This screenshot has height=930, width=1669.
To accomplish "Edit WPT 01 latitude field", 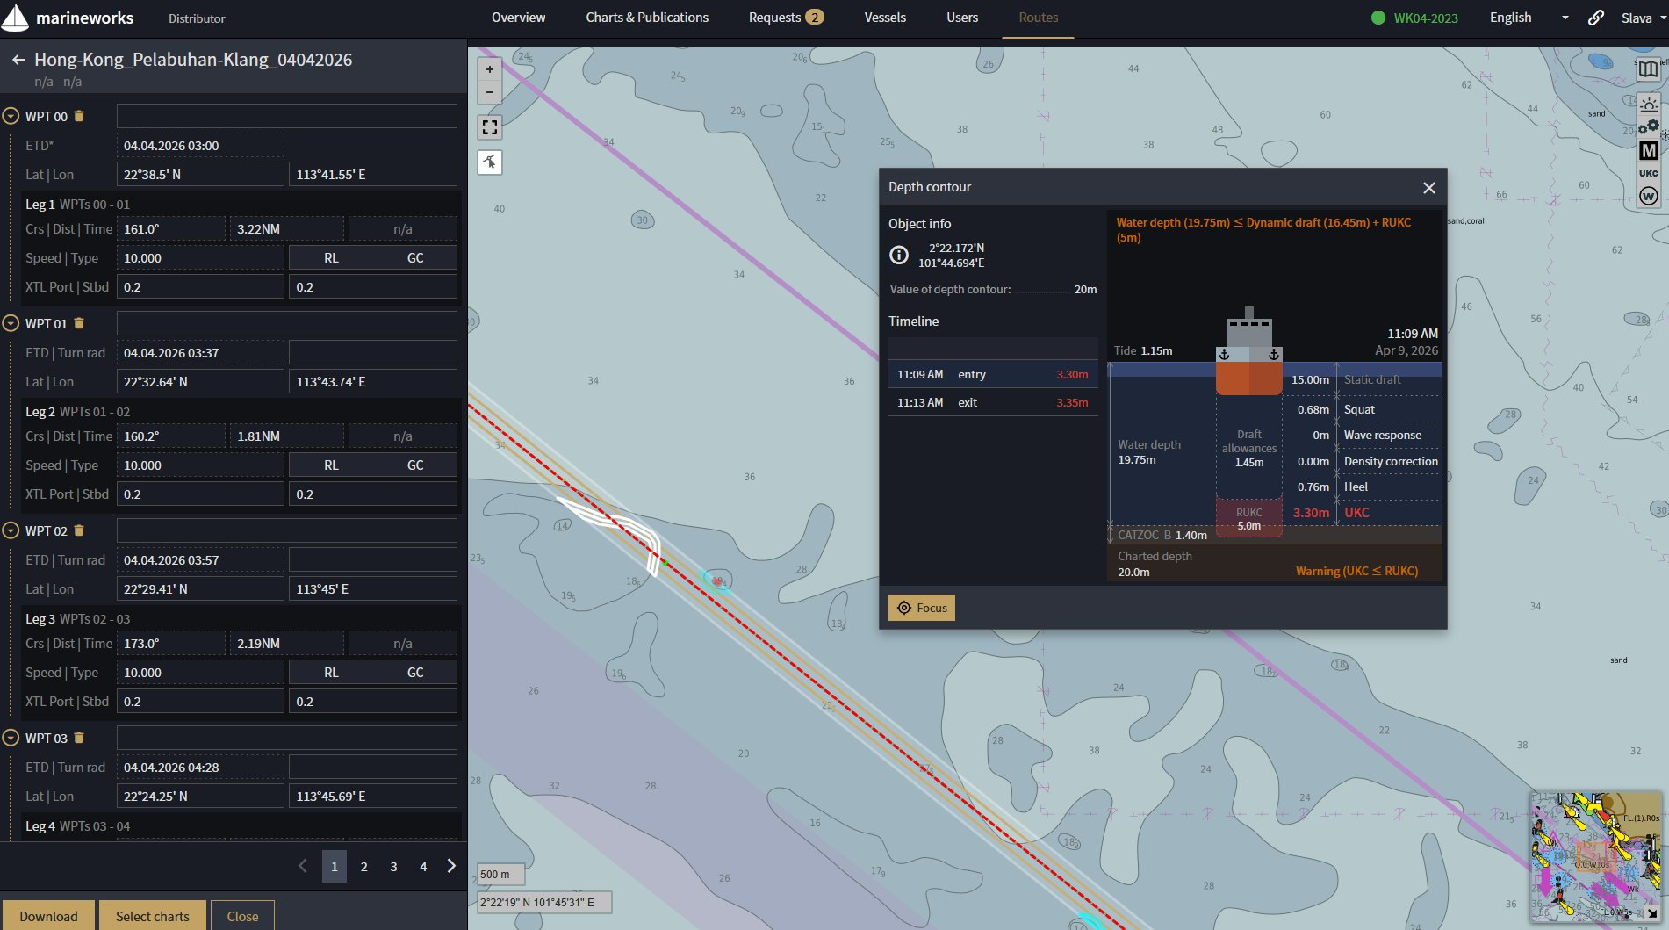I will click(200, 382).
